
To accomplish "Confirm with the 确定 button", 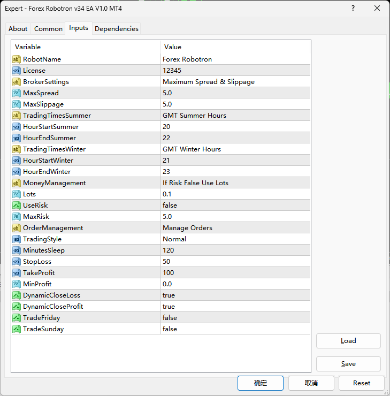I will click(260, 383).
